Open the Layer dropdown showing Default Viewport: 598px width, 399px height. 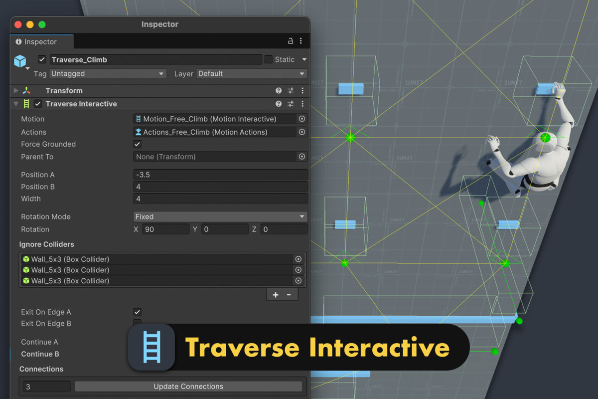tap(252, 73)
